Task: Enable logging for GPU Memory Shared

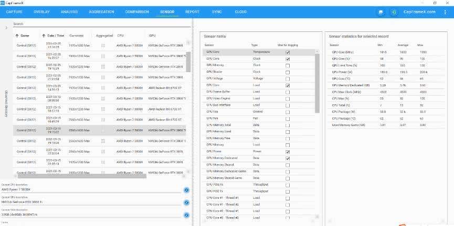Action: [288, 165]
